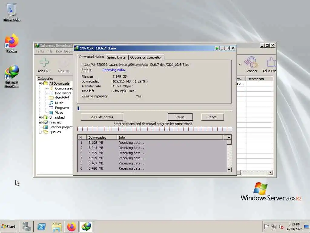The image size is (310, 233).
Task: Click the network tray icon
Action: tap(274, 226)
